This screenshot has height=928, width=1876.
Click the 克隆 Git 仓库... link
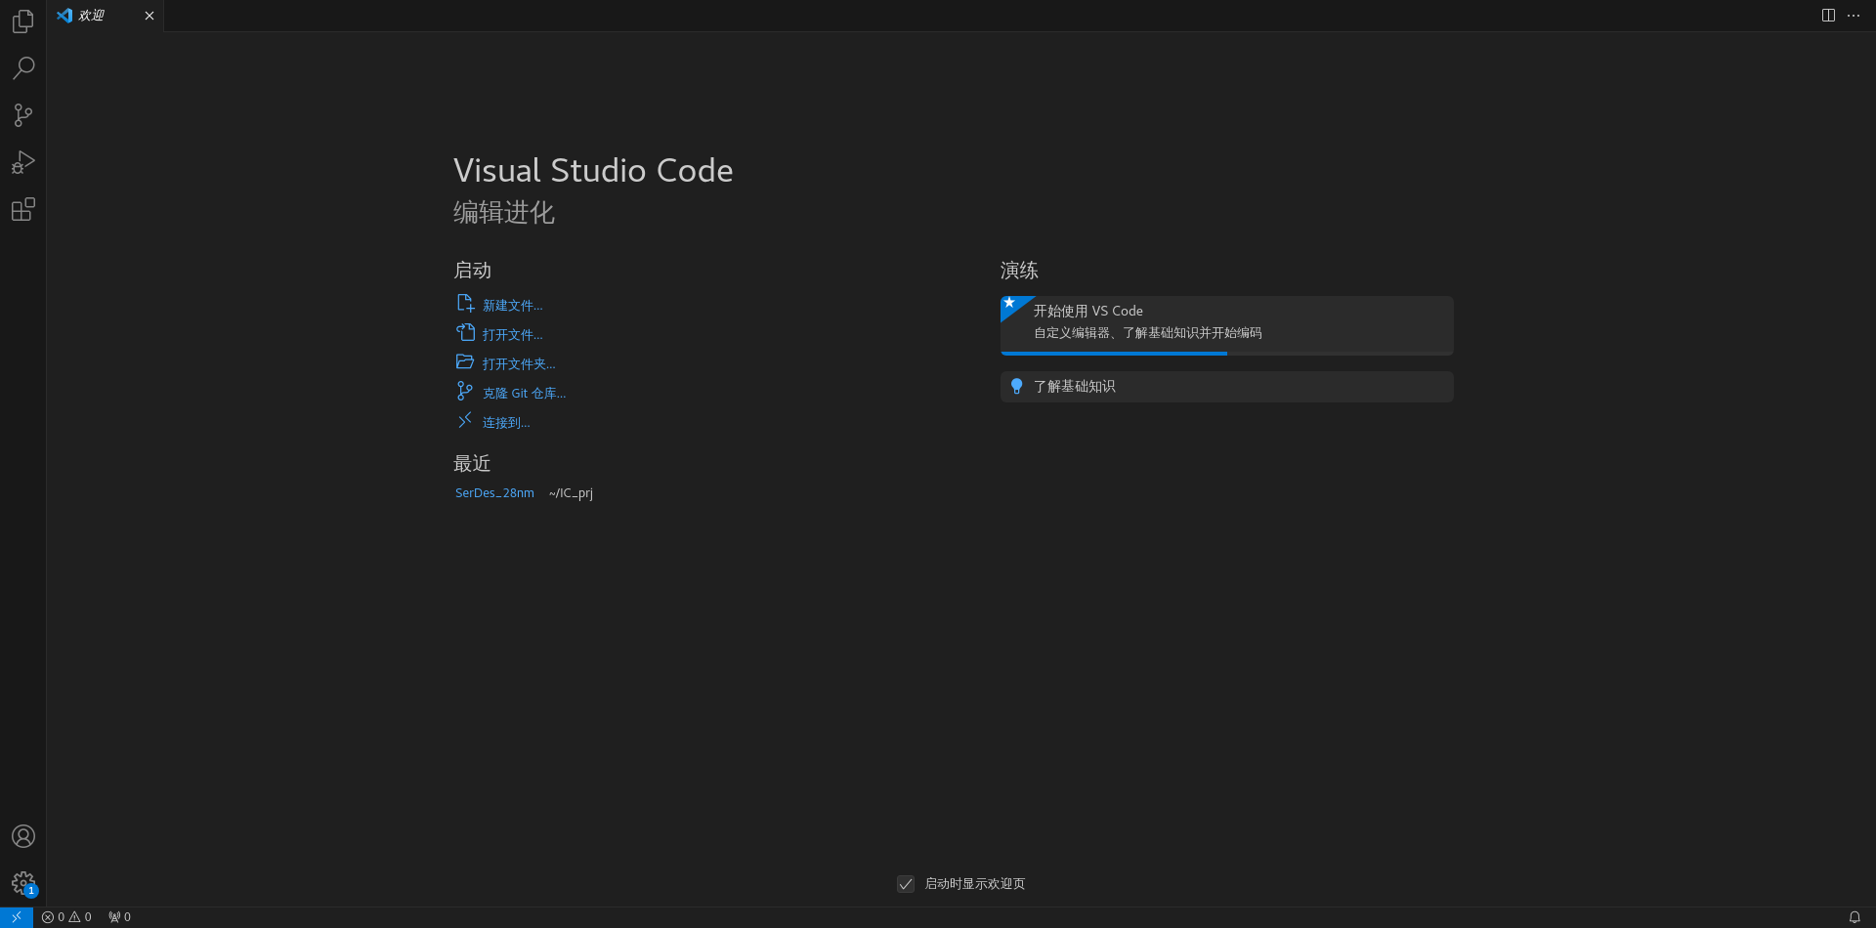(x=525, y=394)
